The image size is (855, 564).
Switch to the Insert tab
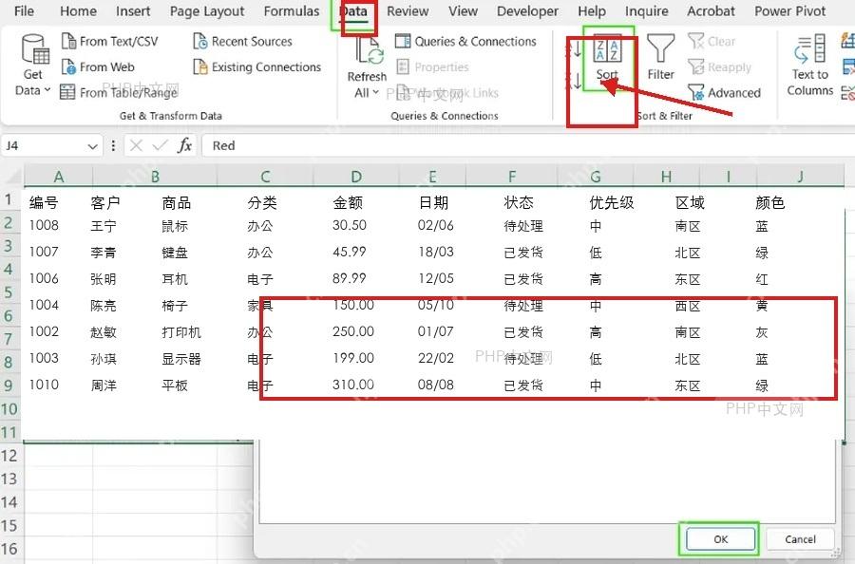click(132, 10)
